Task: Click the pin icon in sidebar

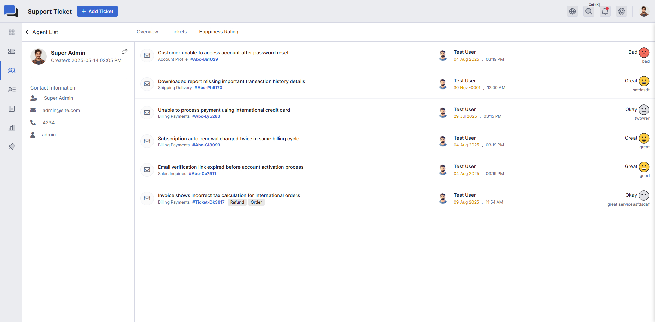Action: pos(12,147)
